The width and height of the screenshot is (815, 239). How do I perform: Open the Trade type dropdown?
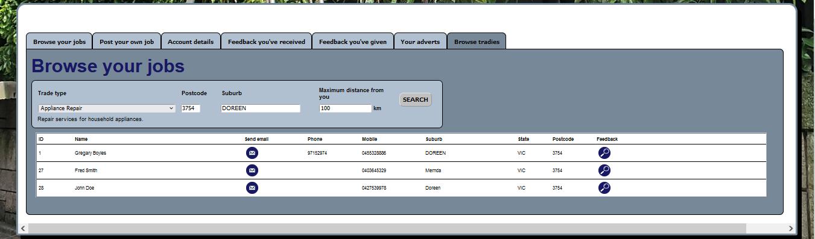point(107,108)
